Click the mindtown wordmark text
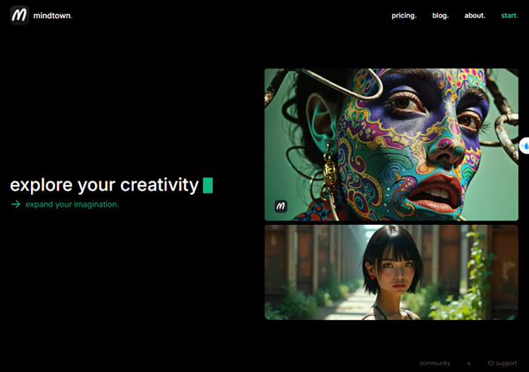The image size is (529, 372). [53, 16]
